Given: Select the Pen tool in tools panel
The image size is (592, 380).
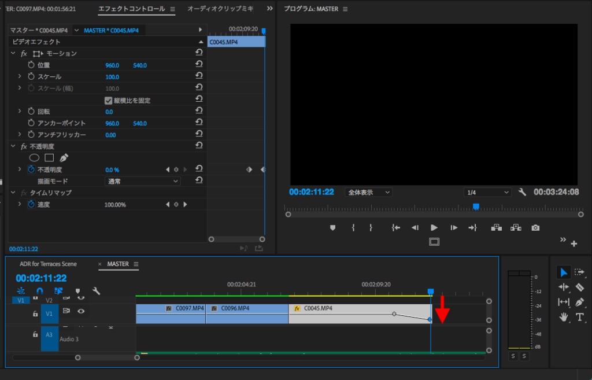Looking at the screenshot, I should (580, 302).
